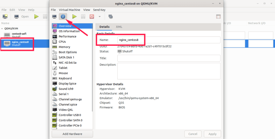Click the Cancel button
The image size is (275, 139).
pos(193,134)
